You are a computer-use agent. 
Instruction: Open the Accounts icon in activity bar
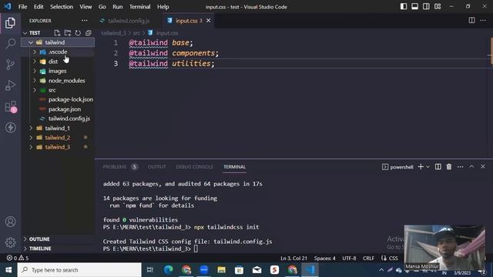10,222
